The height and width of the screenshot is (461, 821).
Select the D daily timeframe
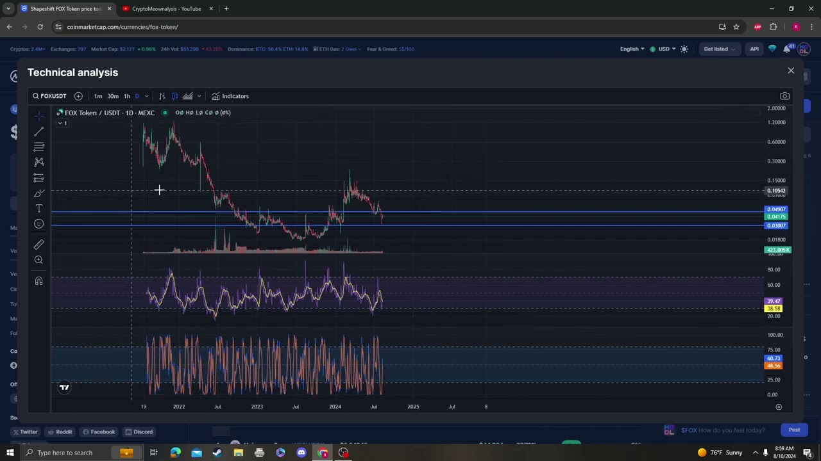(x=137, y=96)
